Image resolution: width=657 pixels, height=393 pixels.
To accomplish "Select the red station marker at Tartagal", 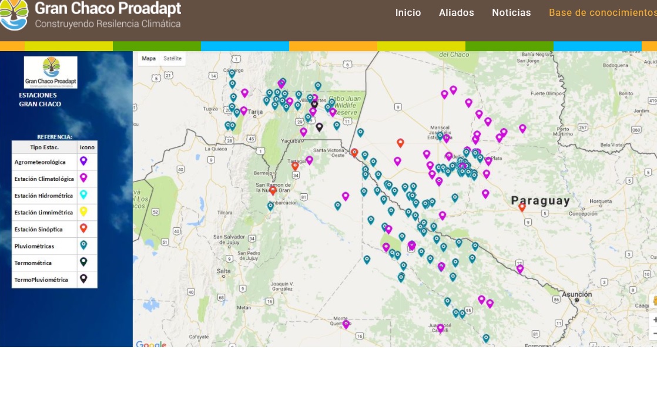I will pos(295,166).
